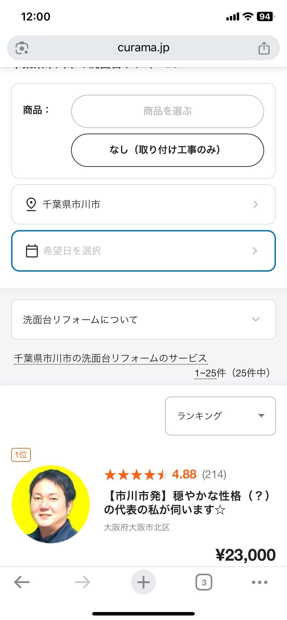Open the tab switcher showing 3 tabs
Viewport: 287px width, 620px height.
(x=204, y=582)
